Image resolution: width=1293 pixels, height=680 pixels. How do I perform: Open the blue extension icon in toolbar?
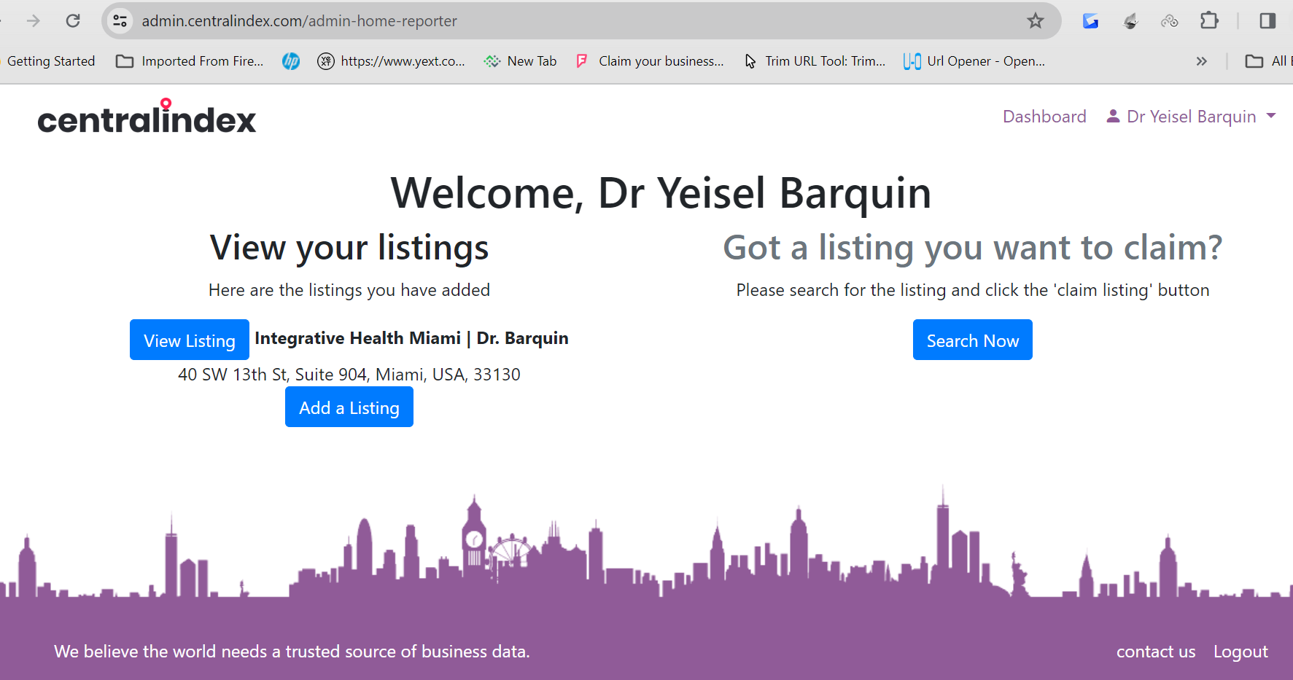1090,21
